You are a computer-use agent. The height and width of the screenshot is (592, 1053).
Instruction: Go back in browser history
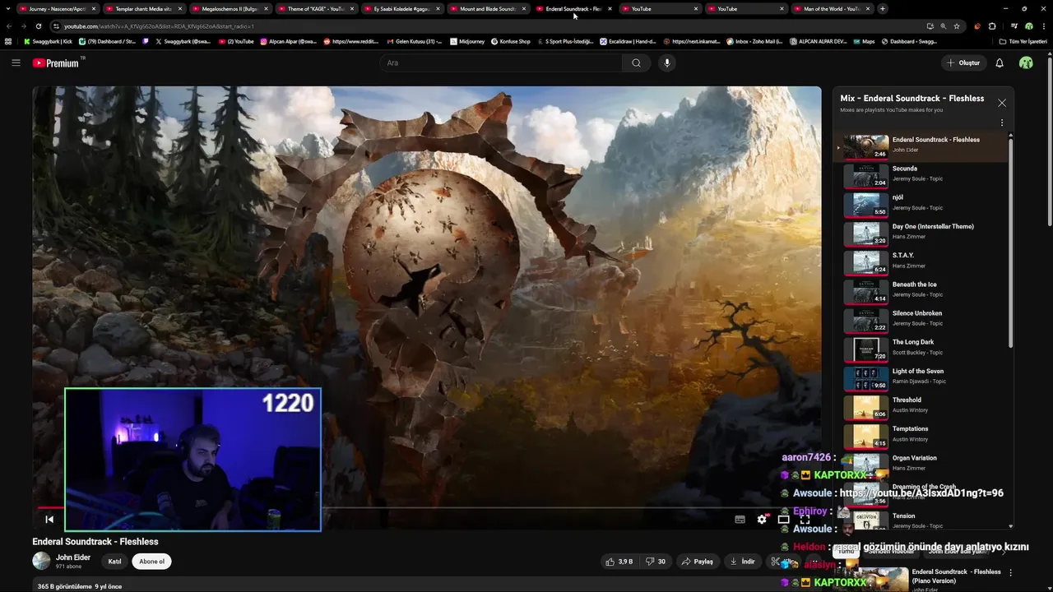coord(9,26)
